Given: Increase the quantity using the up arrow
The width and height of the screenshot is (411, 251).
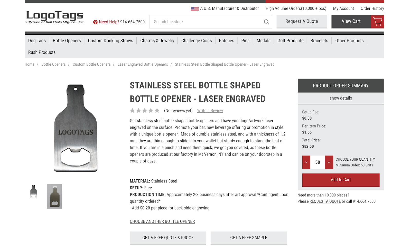Looking at the screenshot, I should [329, 162].
